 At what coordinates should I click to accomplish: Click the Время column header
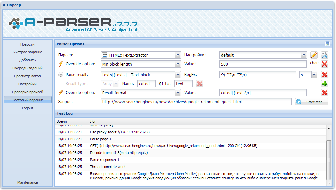point(72,121)
